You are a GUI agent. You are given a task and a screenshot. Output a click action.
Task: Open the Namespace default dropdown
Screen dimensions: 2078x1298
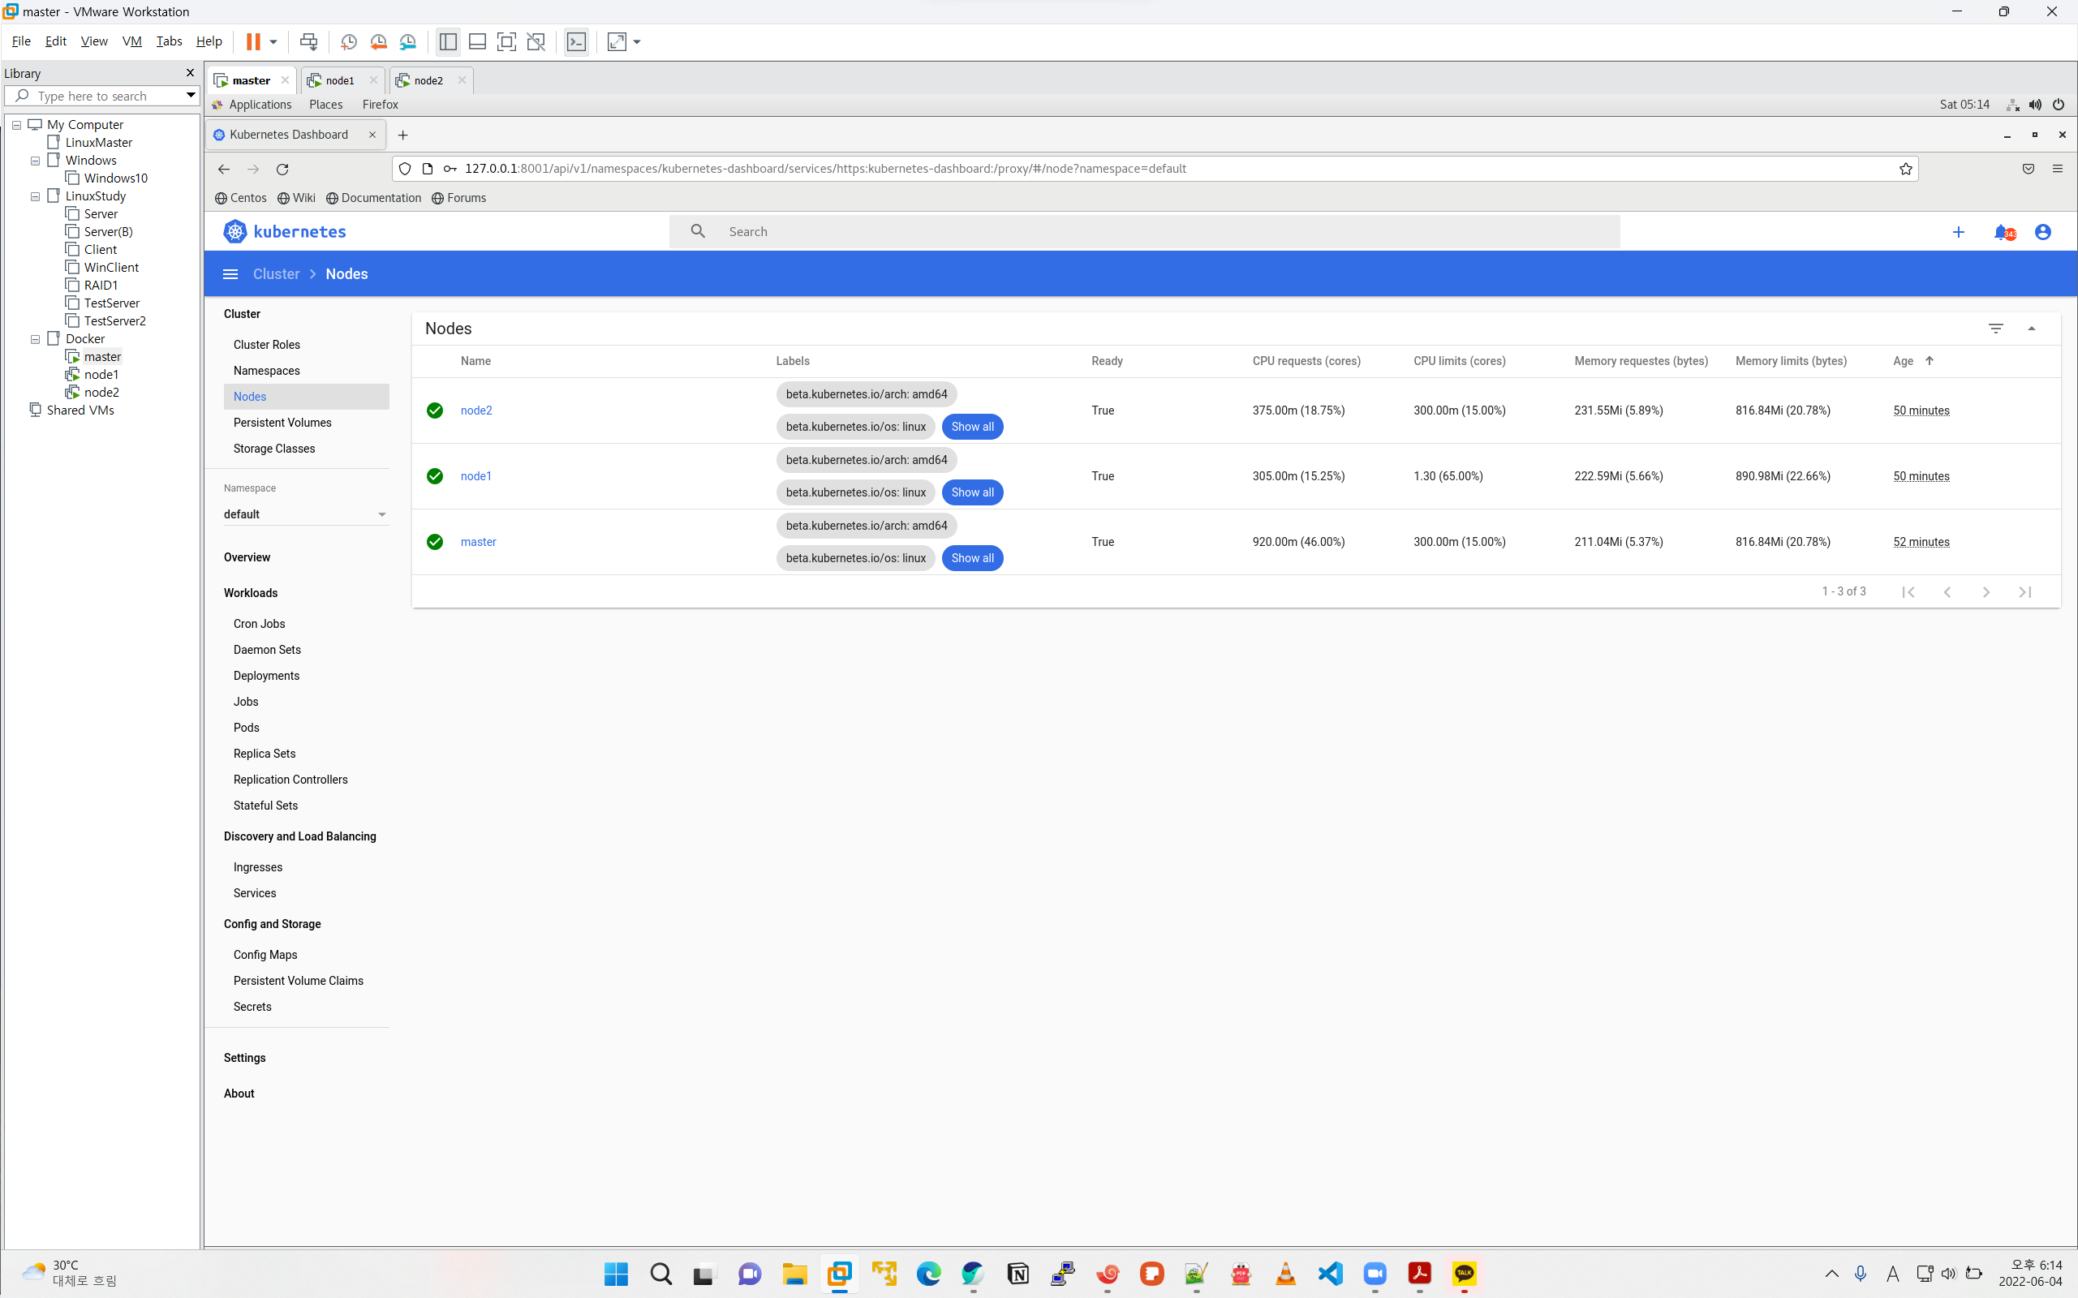(x=305, y=514)
